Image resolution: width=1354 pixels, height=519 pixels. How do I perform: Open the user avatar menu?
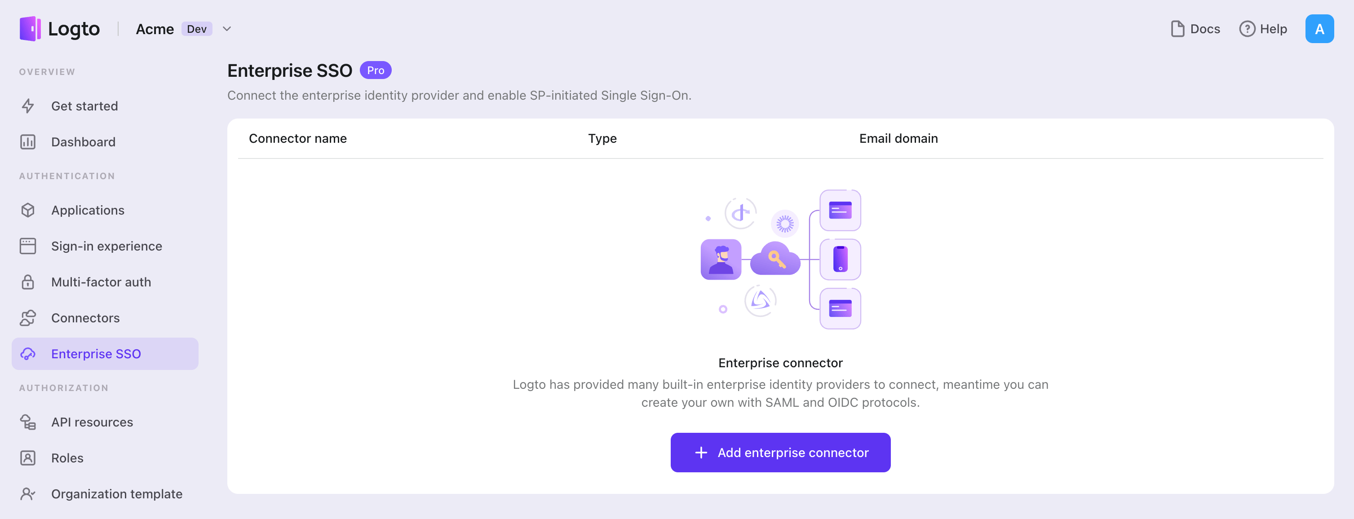click(x=1319, y=29)
